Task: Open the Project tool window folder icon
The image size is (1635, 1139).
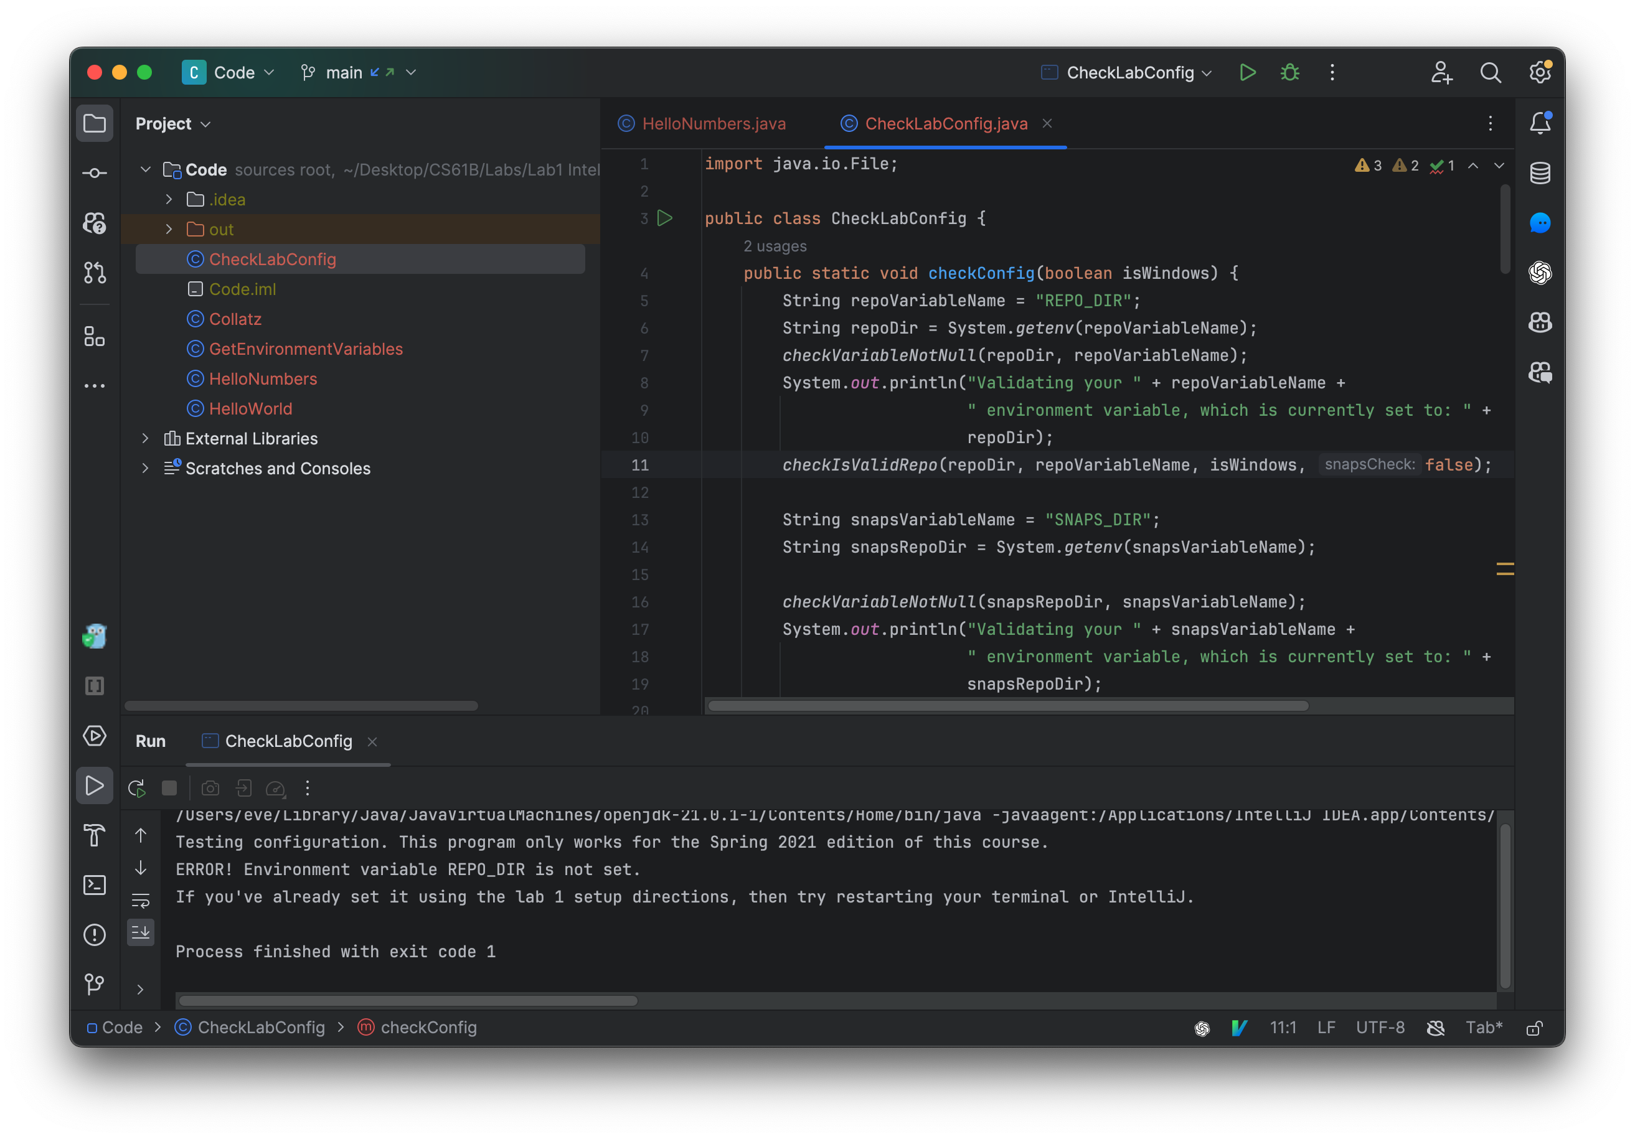Action: [95, 123]
